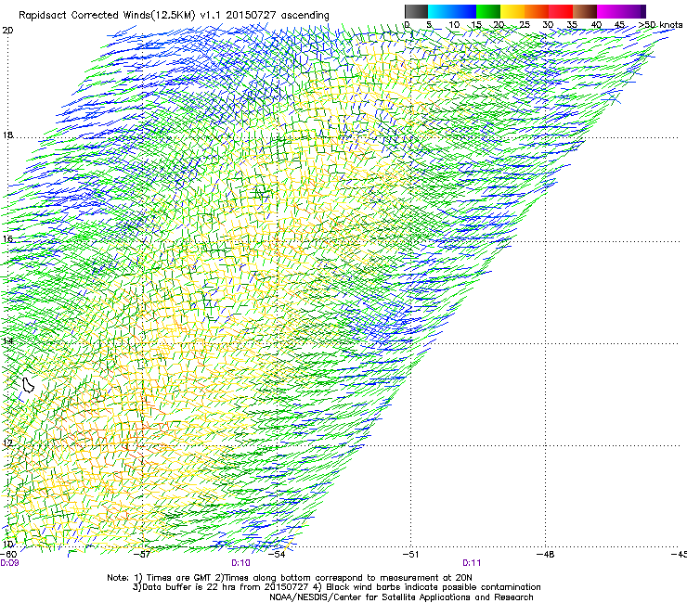
Task: Pick the red 30-35 knots legend swatch
Action: (561, 11)
